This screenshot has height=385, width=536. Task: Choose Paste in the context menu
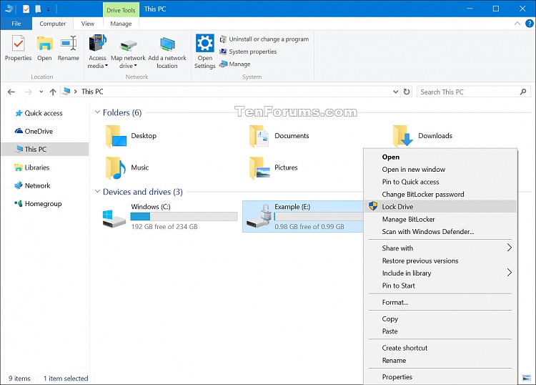click(x=441, y=331)
